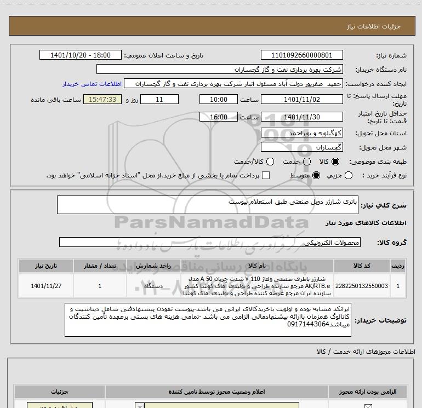The height and width of the screenshot is (408, 422).
Task: Click the واحد شمارش column header
Action: [153, 266]
